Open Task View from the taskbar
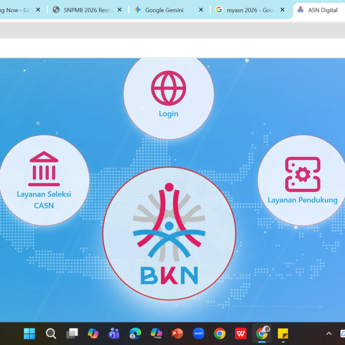 72,333
